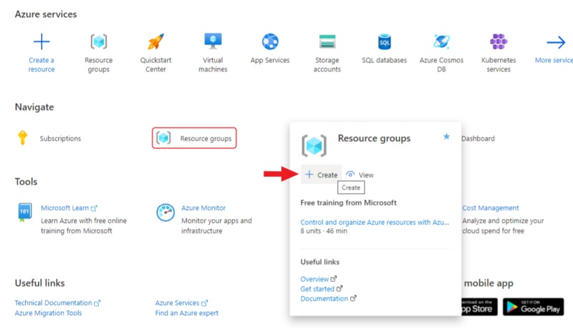The image size is (573, 328).
Task: Click the Create a resource plus icon
Action: pyautogui.click(x=42, y=42)
